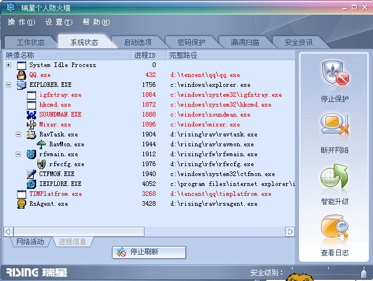The height and width of the screenshot is (281, 373).
Task: Click the RsAgent.exe lion icon
Action: tap(22, 204)
